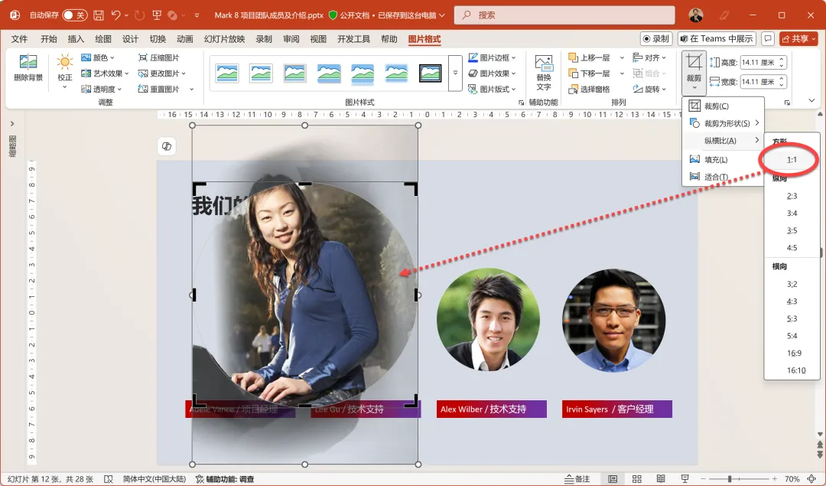Click the spell check icon in status bar
Image resolution: width=826 pixels, height=486 pixels.
(x=108, y=478)
